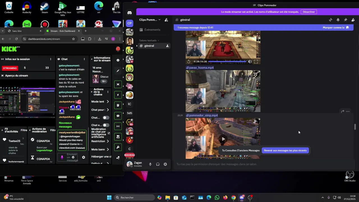Open speech bubble chat icon in Kick sidebar
359x202 pixels.
pos(118,116)
